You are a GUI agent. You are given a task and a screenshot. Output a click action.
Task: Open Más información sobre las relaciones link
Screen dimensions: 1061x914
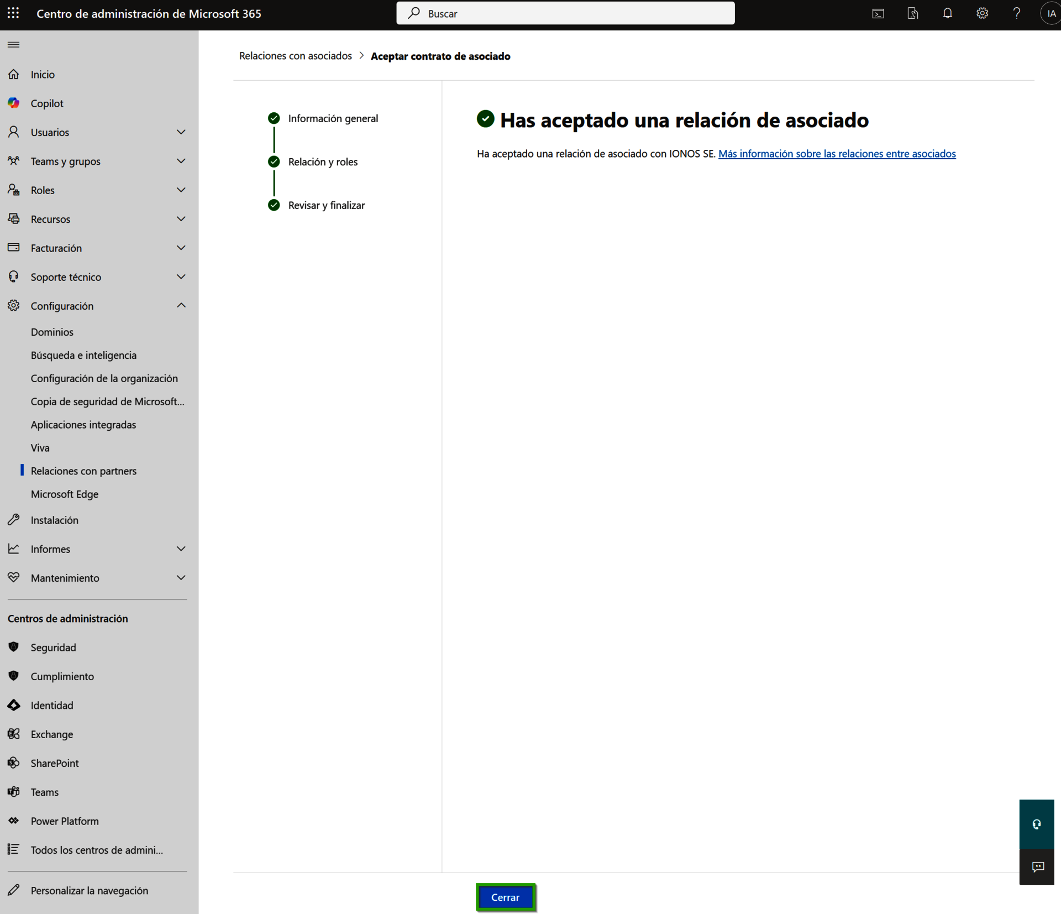pos(837,154)
